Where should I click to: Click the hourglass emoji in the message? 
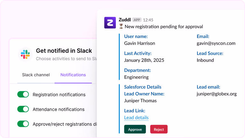pyautogui.click(x=121, y=26)
